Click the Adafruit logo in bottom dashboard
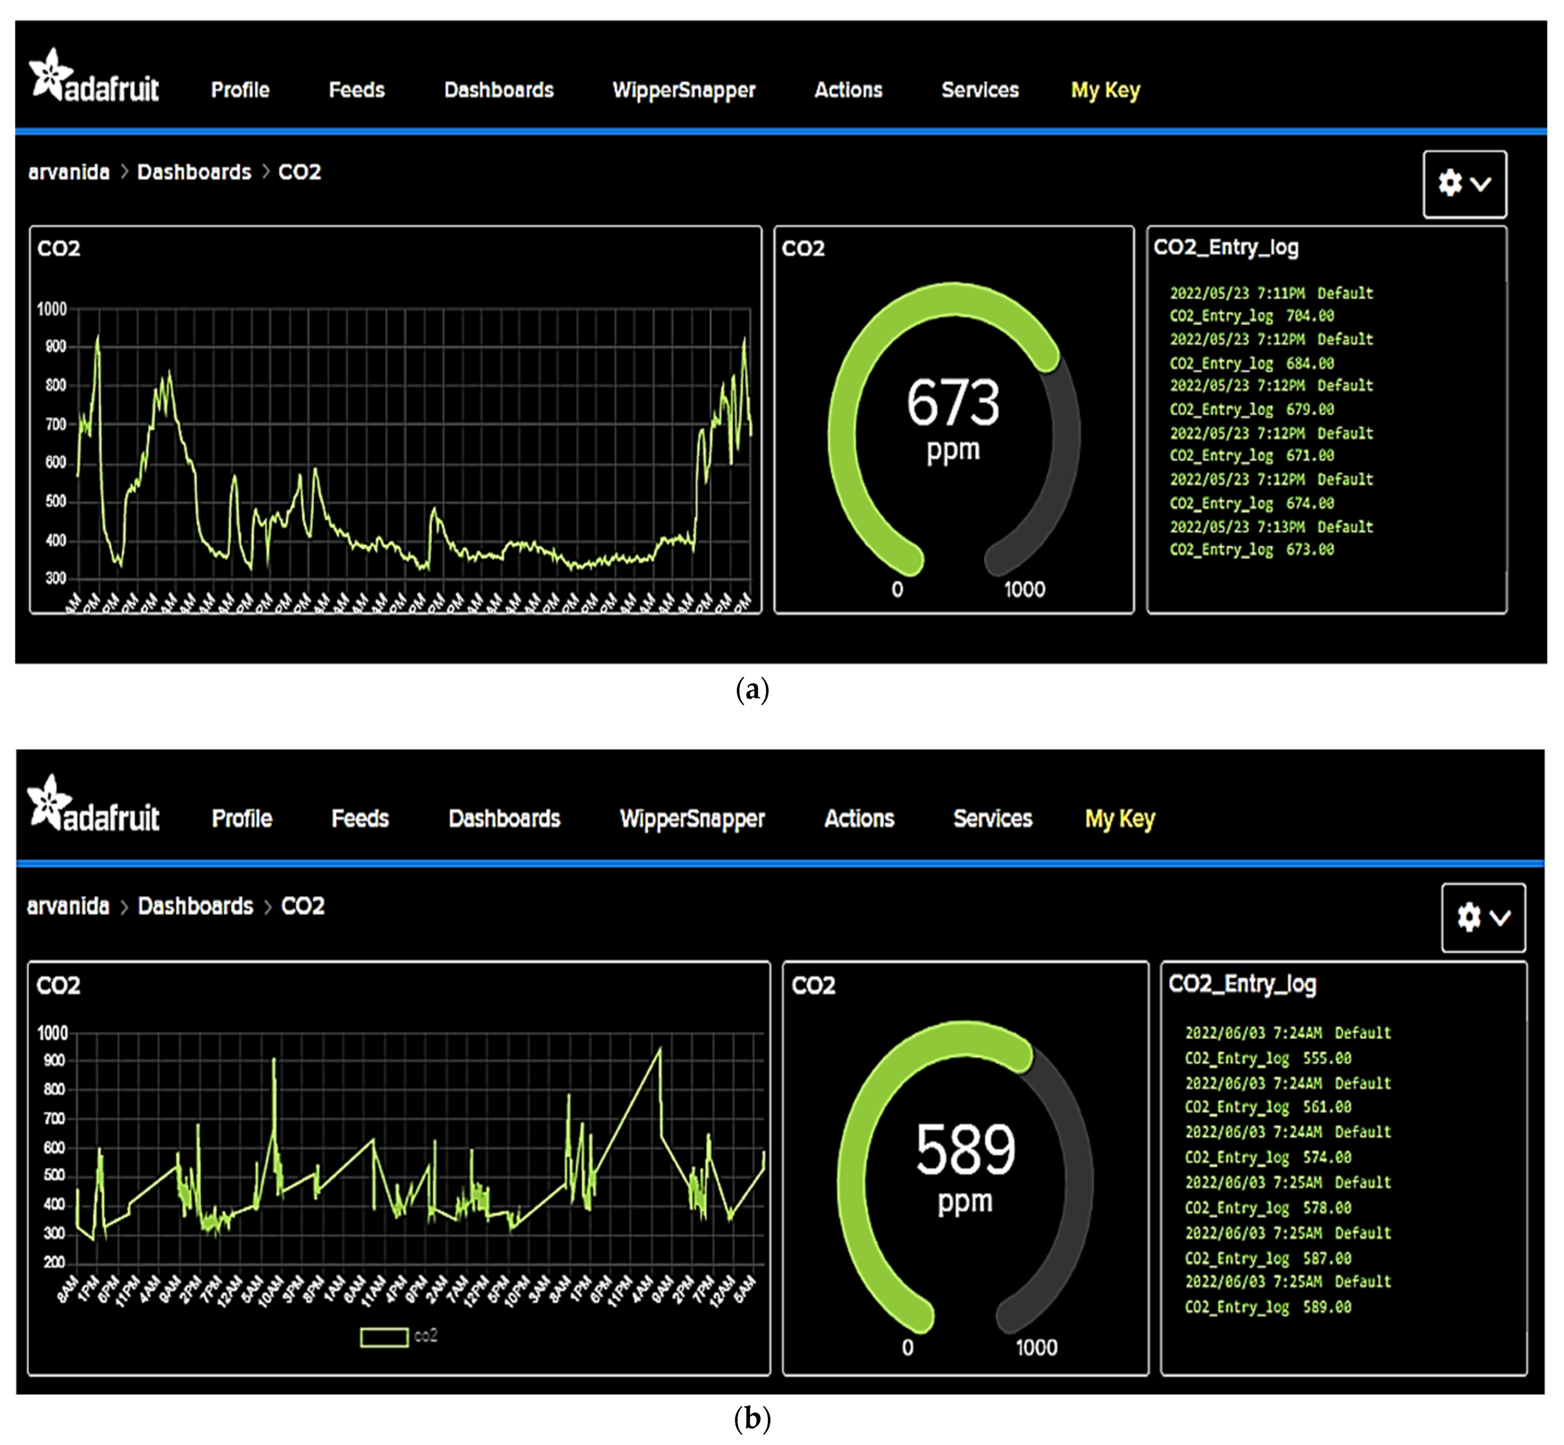 (94, 806)
